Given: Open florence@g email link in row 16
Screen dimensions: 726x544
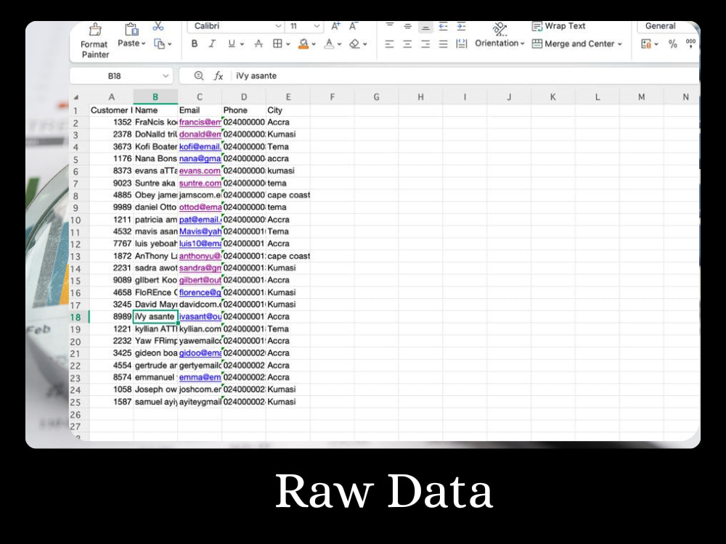Looking at the screenshot, I should pos(200,292).
